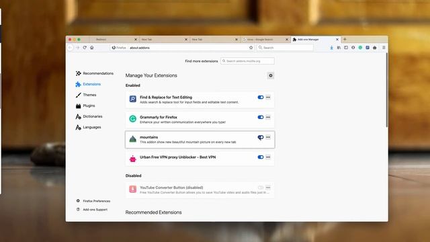Open more options for YouTube Converter Button
The width and height of the screenshot is (430, 242).
[268, 188]
